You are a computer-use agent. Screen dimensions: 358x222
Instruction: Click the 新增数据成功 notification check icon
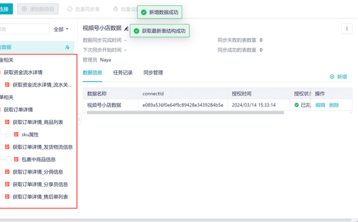pos(144,12)
